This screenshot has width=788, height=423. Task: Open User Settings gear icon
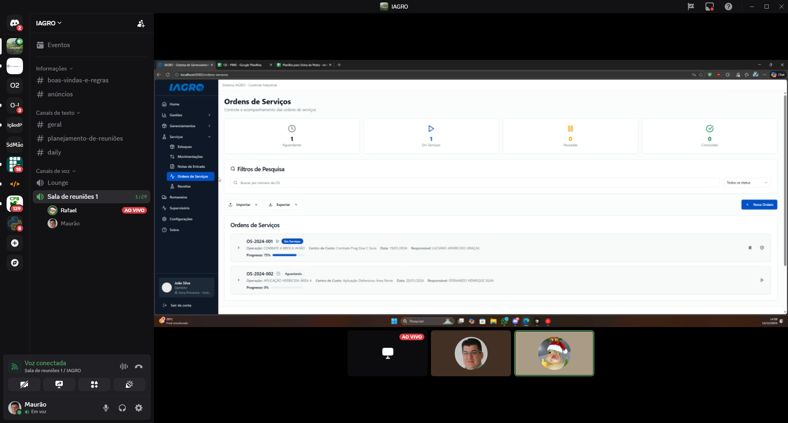click(x=139, y=408)
